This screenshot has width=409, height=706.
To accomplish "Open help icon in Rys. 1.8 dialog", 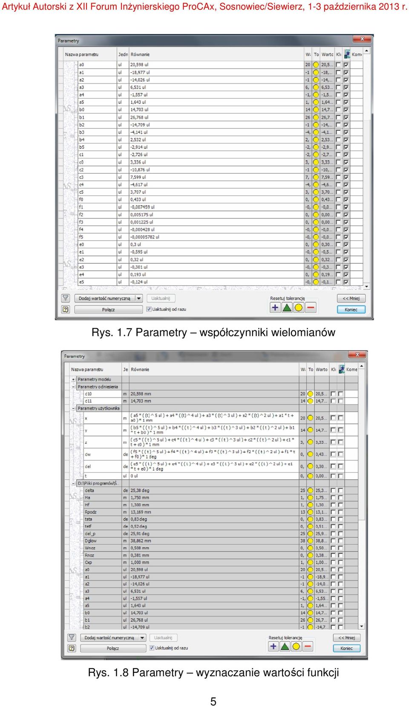I will coord(72,648).
